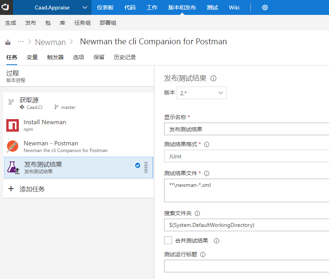Image resolution: width=329 pixels, height=279 pixels.
Task: Click the plus icon for 添加任务
Action: 11,189
